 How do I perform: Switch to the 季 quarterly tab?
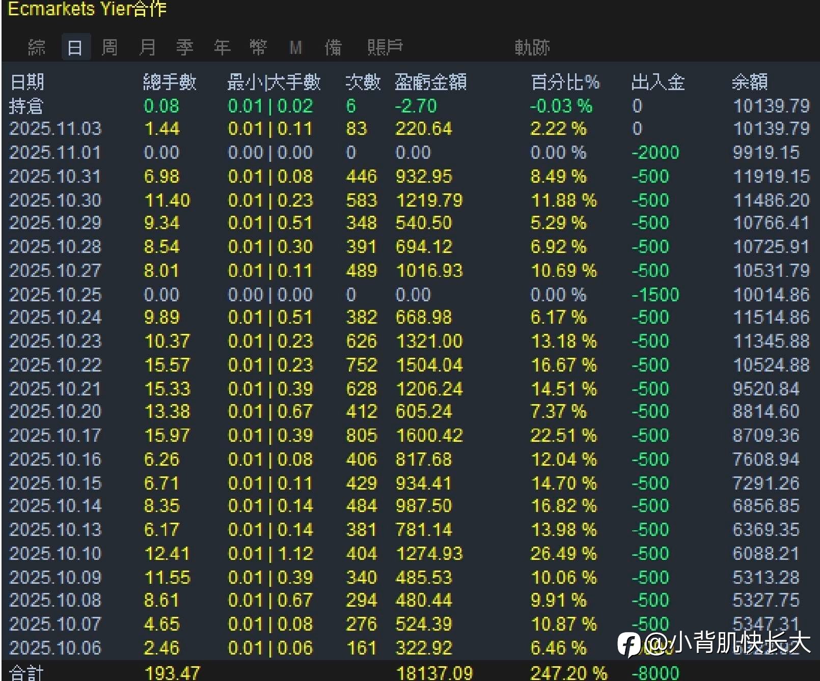click(185, 47)
